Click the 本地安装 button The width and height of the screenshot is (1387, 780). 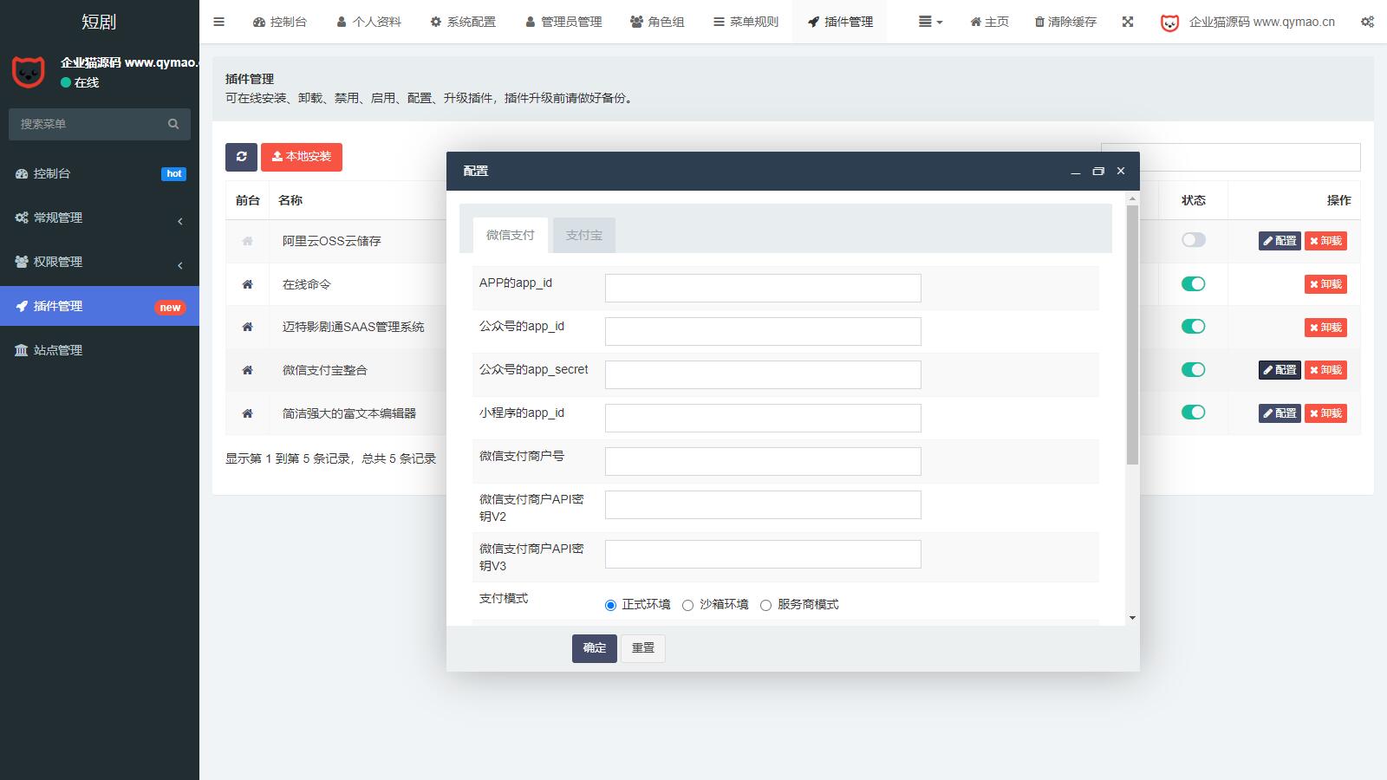(x=301, y=157)
